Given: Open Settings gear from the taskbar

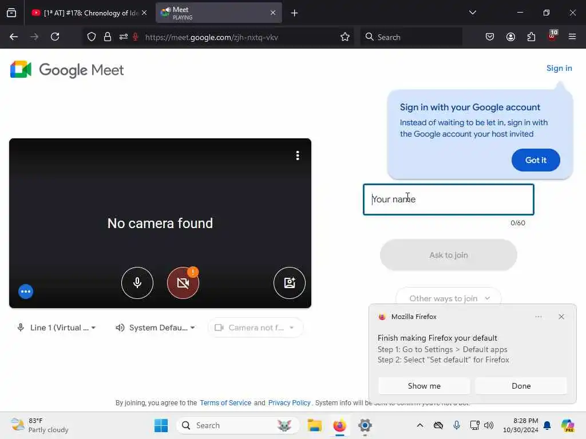Looking at the screenshot, I should (365, 425).
